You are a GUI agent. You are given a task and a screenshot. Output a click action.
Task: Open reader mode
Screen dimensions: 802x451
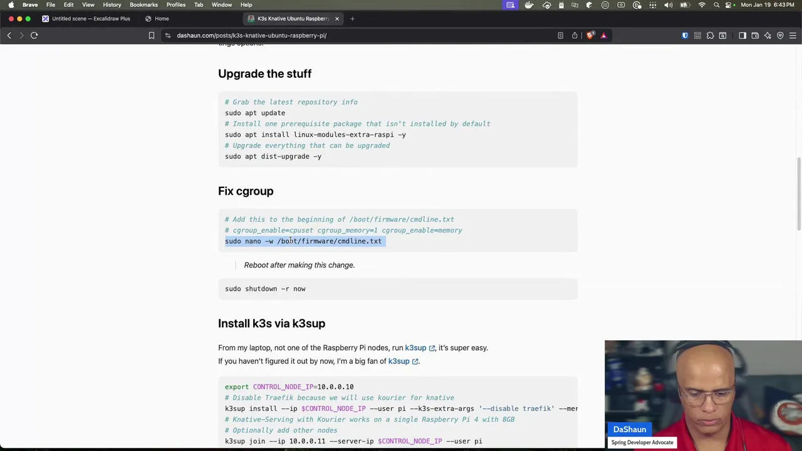click(560, 36)
